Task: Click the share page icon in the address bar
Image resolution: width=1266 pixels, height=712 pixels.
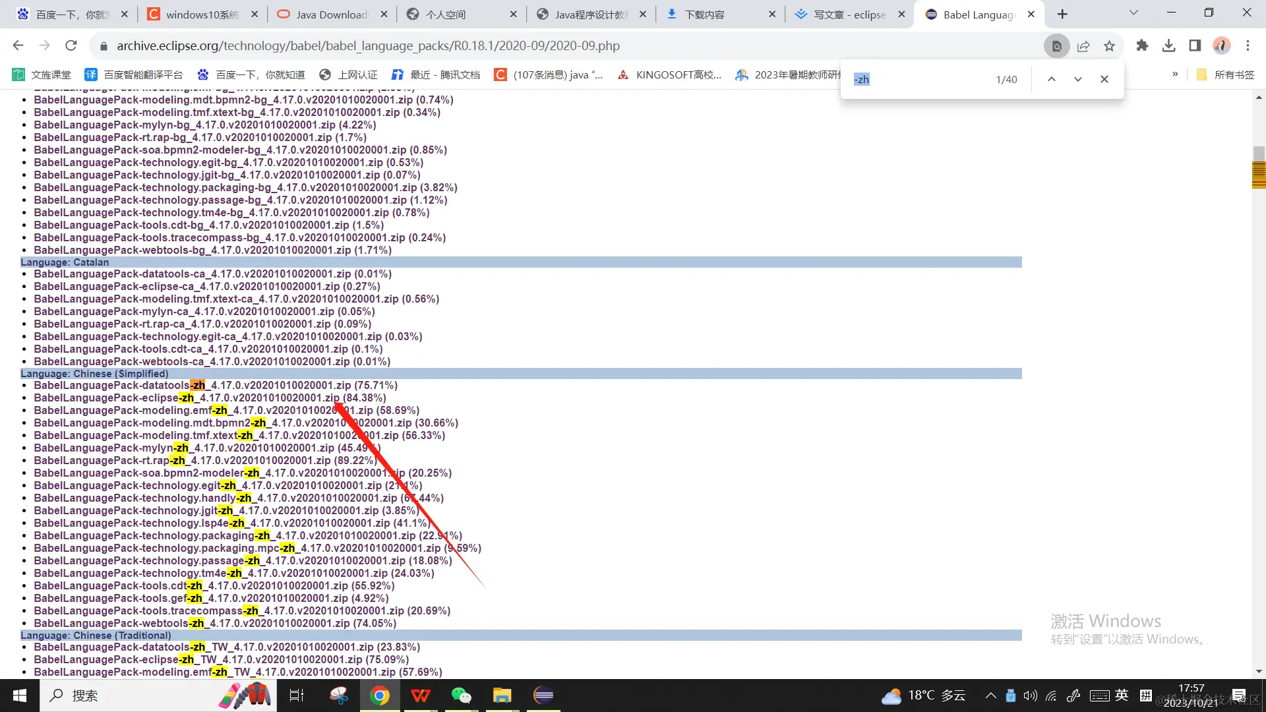Action: (x=1083, y=46)
